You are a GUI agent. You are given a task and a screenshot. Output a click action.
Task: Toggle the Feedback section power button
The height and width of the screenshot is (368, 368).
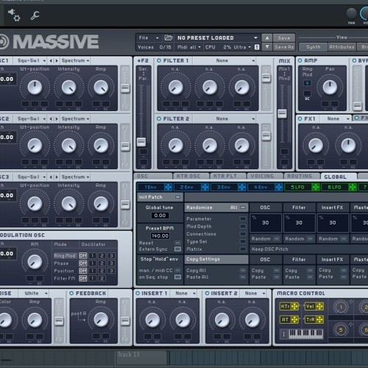(x=71, y=293)
